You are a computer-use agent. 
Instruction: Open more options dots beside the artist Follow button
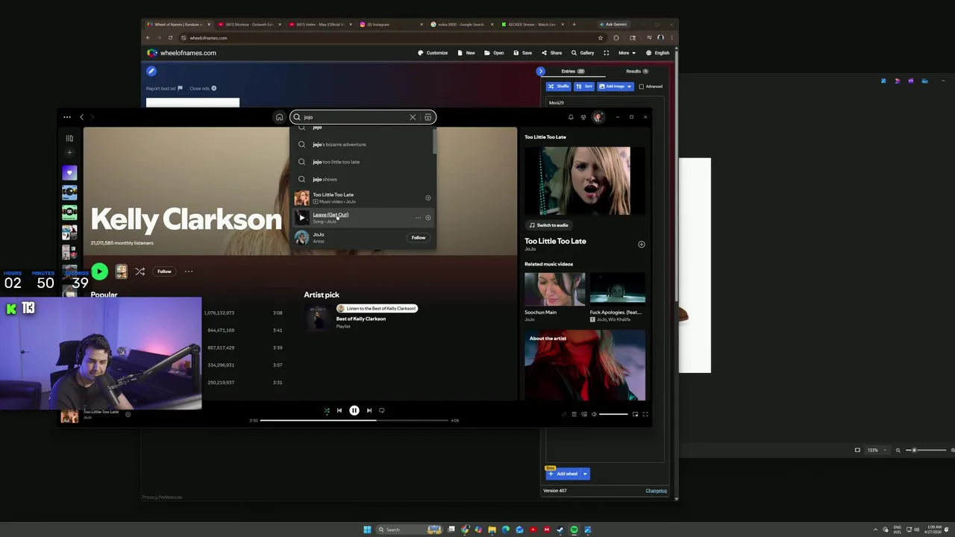click(189, 271)
